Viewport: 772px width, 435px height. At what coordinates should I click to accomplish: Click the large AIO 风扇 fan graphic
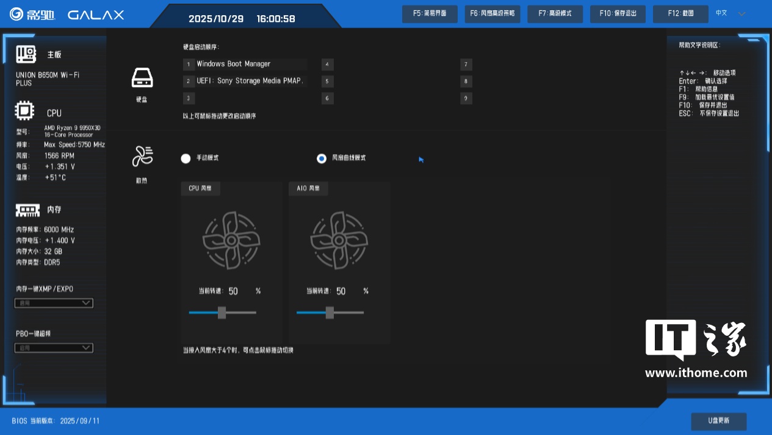(x=339, y=240)
